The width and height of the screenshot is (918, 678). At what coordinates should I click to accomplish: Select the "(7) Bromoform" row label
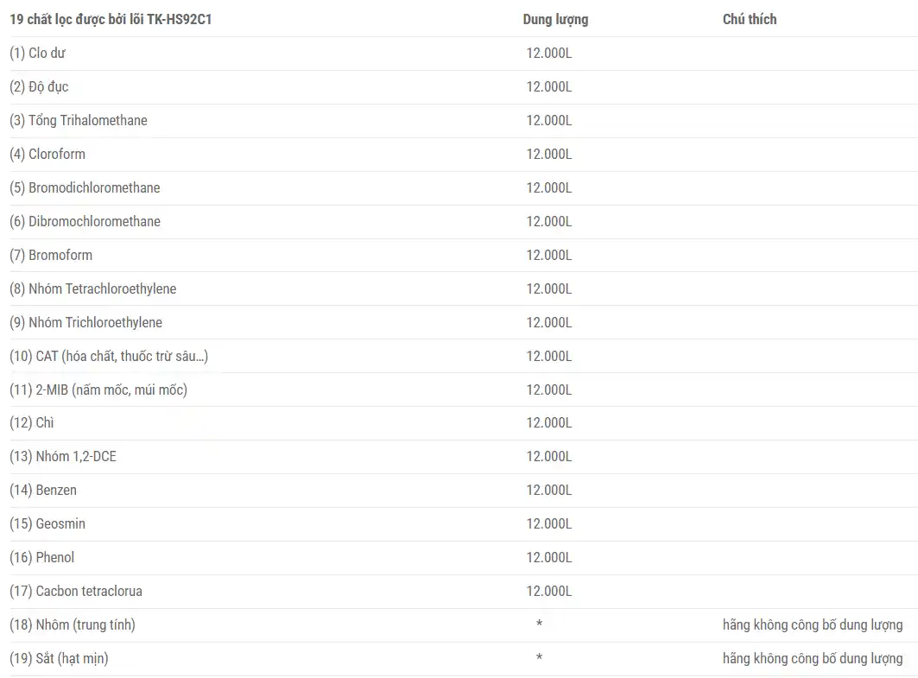click(51, 255)
